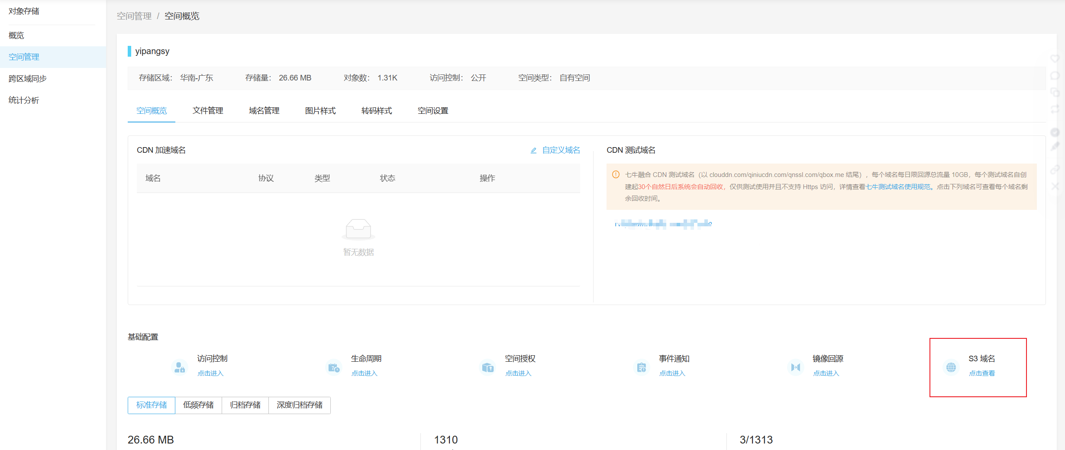Click the pencil icon beside 自定义域名
Screen dimensions: 1065x450
[x=533, y=151]
